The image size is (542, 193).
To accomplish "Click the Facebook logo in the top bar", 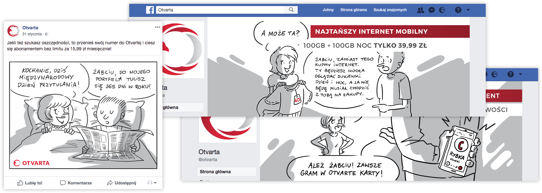I will [x=150, y=10].
